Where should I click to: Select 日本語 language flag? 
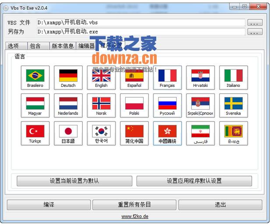tap(68, 134)
